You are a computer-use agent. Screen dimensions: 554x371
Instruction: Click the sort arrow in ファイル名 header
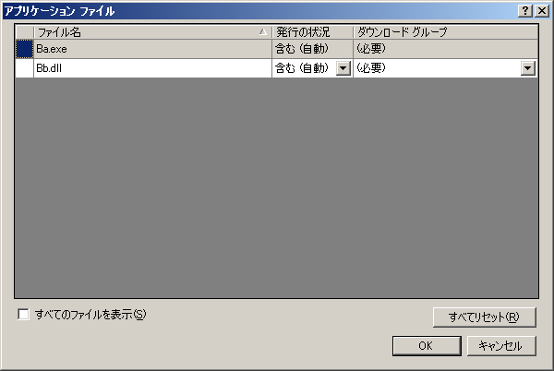(263, 31)
